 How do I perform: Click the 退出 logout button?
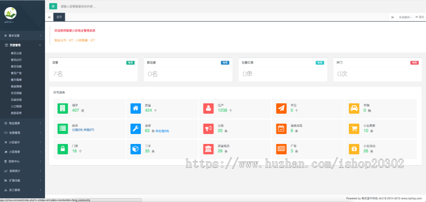click(420, 17)
